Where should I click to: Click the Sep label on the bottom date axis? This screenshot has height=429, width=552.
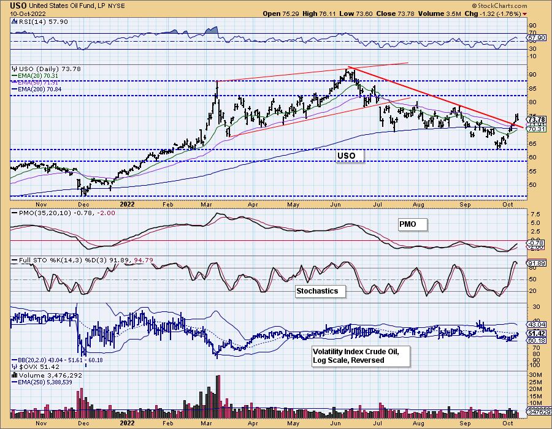[x=465, y=423]
